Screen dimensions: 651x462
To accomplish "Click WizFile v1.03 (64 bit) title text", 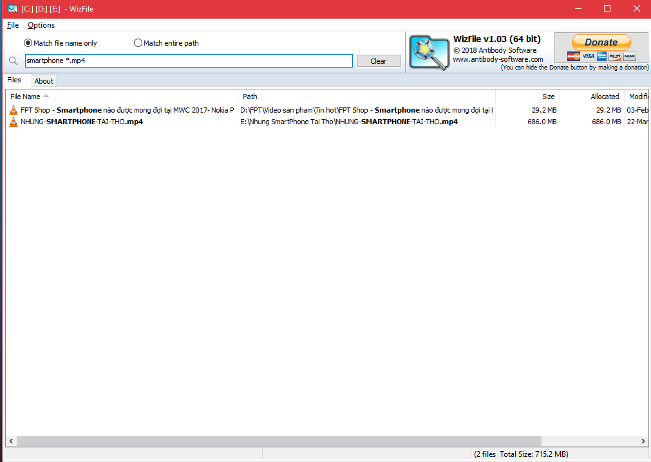I will point(497,39).
